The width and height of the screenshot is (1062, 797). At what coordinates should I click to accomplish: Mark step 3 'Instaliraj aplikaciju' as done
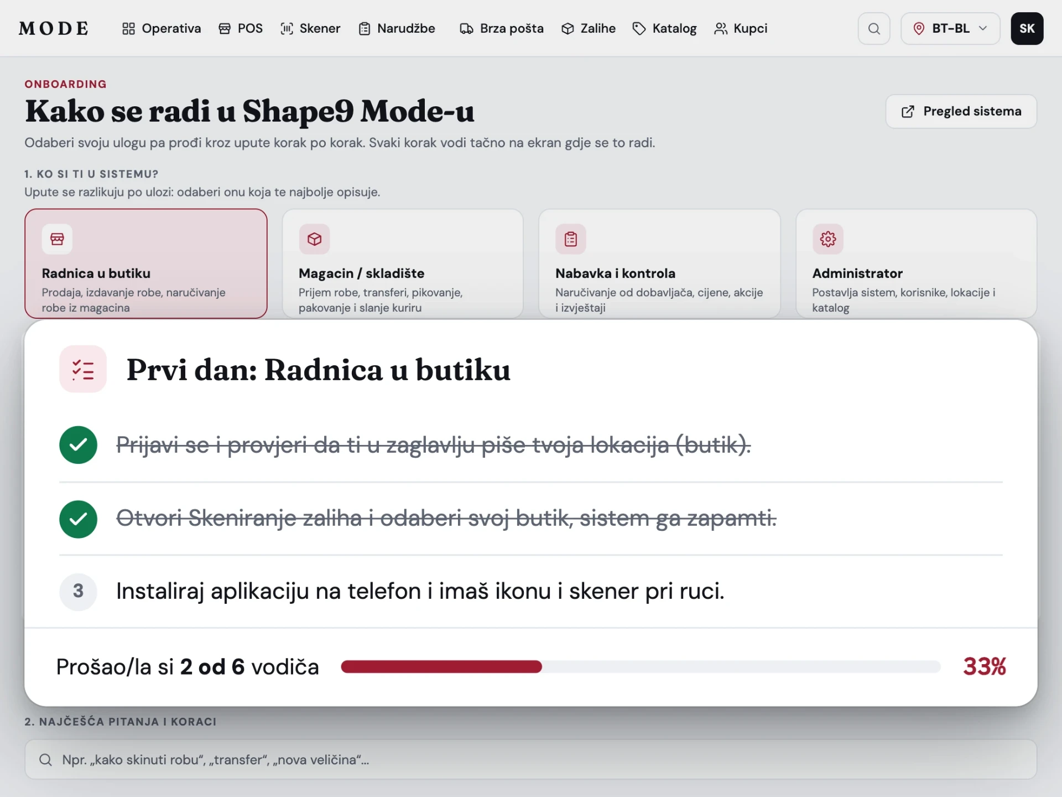point(79,591)
